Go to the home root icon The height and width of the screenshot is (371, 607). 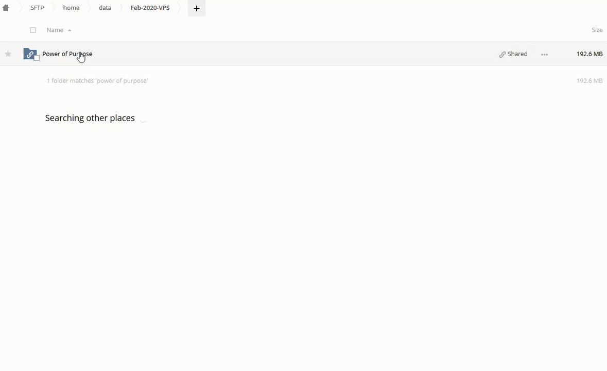pos(6,8)
